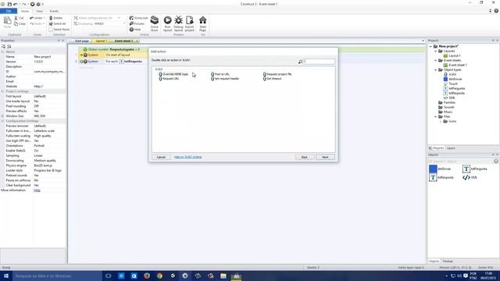Click the Run layout icon in the ribbon

pyautogui.click(x=167, y=20)
